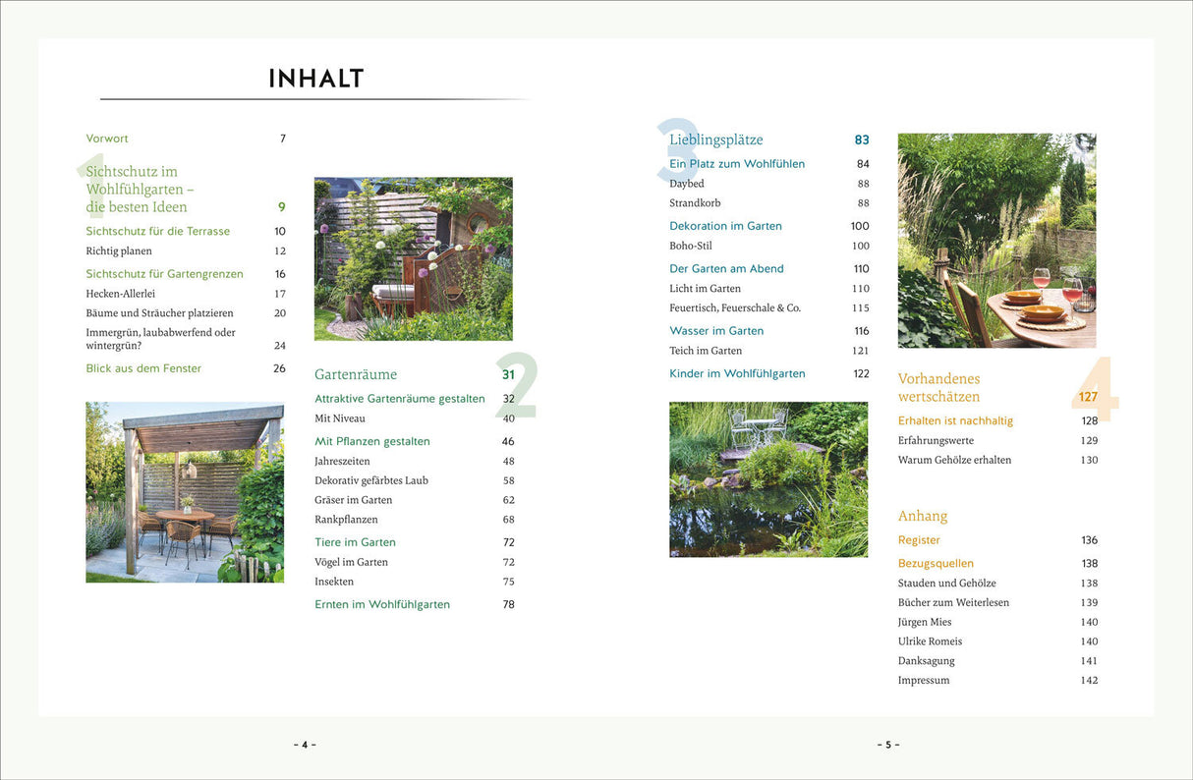Click the photo of table with wine glasses
1193x780 pixels.
click(x=996, y=241)
